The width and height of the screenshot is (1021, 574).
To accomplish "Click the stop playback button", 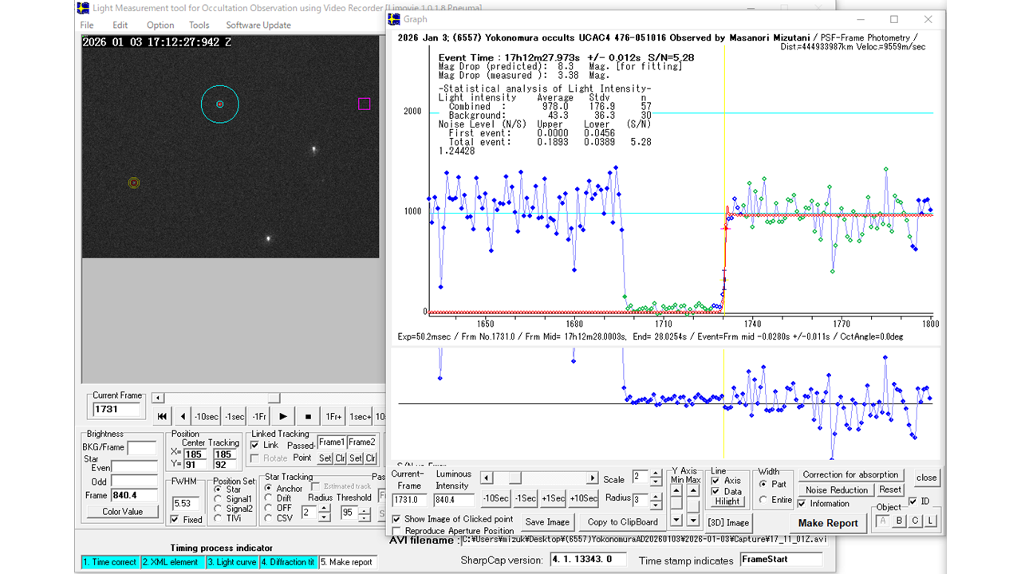I will 308,416.
